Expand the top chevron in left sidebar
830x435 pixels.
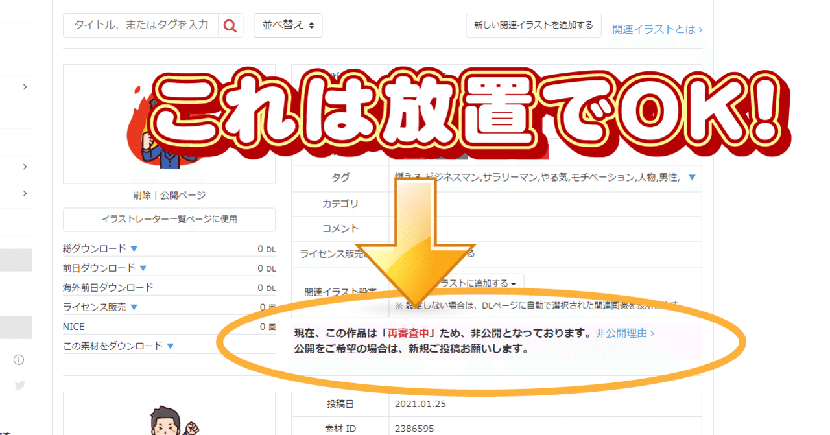[x=25, y=86]
